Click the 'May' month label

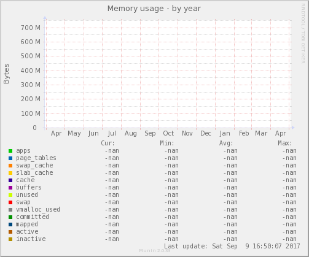[x=74, y=134]
